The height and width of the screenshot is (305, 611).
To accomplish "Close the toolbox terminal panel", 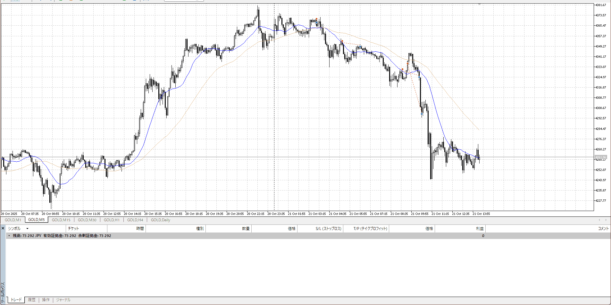I will (x=3, y=228).
